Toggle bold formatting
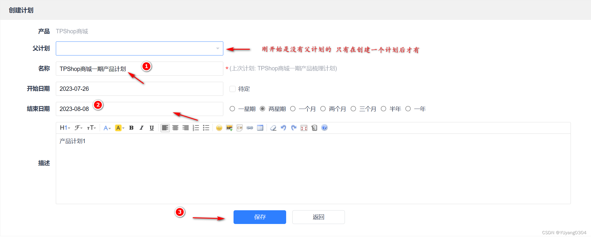 coord(131,128)
